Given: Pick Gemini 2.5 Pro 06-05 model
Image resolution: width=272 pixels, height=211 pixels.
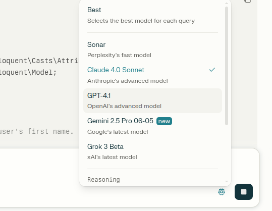Looking at the screenshot, I should click(x=152, y=126).
